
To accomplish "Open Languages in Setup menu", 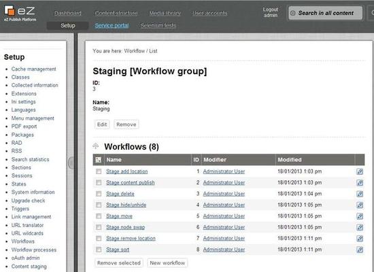I will (23, 110).
